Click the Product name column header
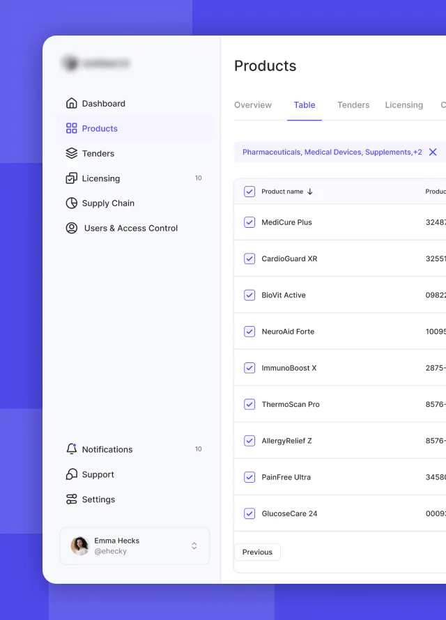Screen dimensions: 446x620 (x=282, y=192)
